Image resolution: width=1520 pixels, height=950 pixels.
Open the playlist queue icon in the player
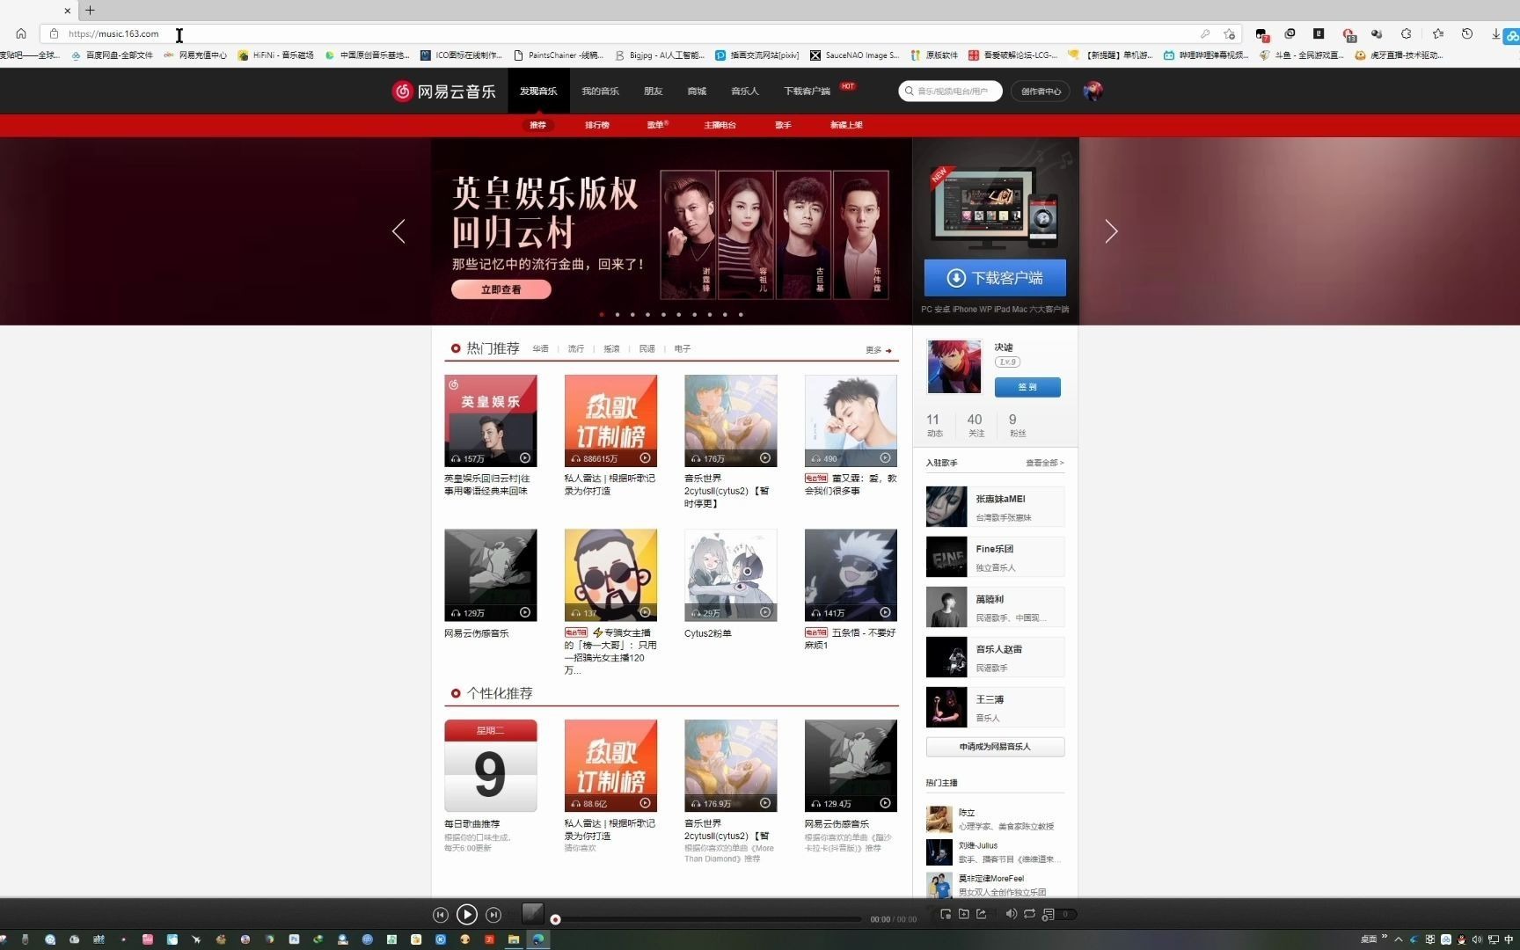click(1048, 914)
